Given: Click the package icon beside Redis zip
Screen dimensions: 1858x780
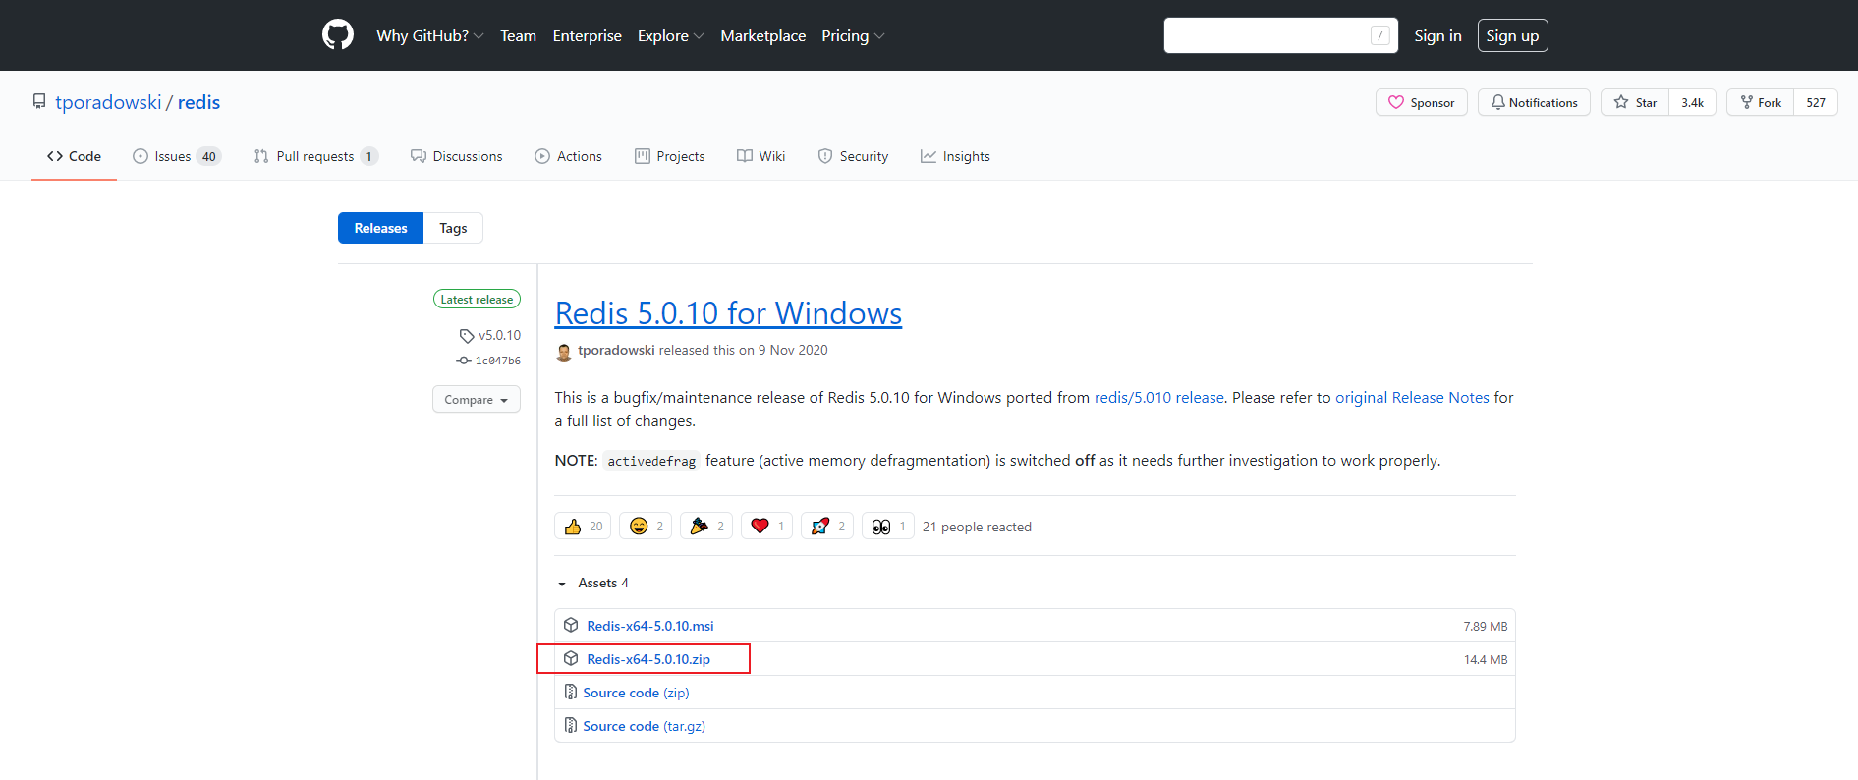Looking at the screenshot, I should pos(571,658).
